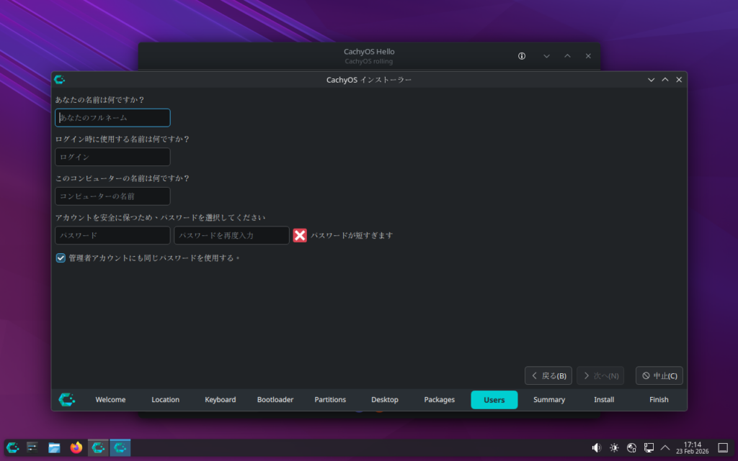Click the red password error icon

click(x=300, y=235)
